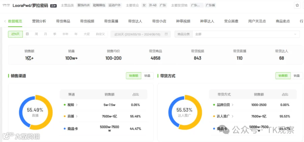Viewport: 304px width, 142px height.
Task: Click the 55.53% share in 达人推广 row
Action: (x=285, y=116)
